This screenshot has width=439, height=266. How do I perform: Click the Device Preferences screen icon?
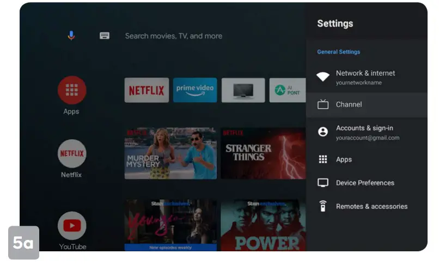coord(323,183)
